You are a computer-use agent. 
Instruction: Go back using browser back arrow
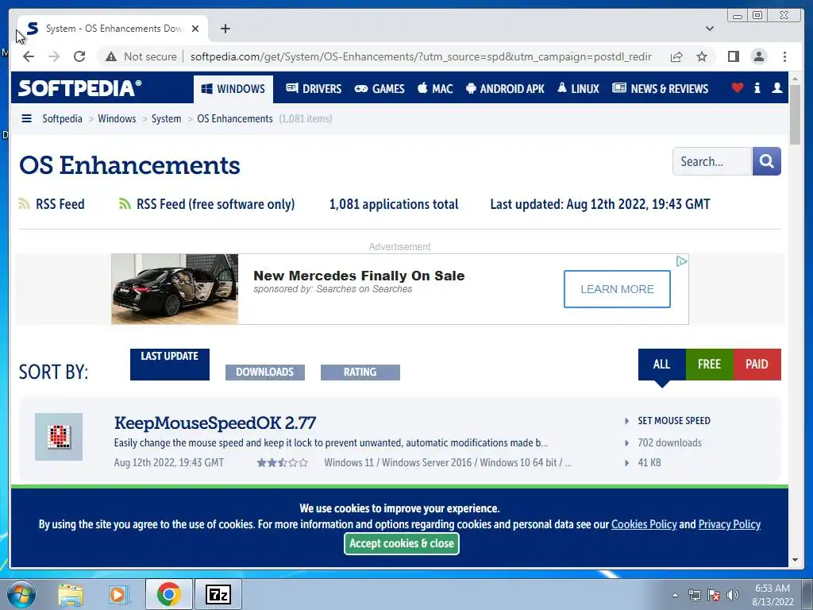[x=29, y=56]
